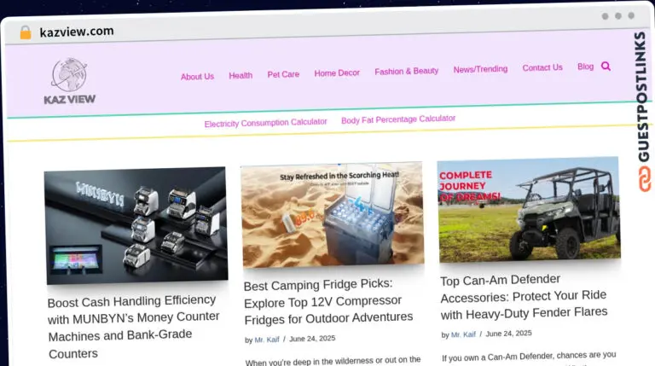This screenshot has width=655, height=366.
Task: Open the News/Trending page
Action: 480,69
